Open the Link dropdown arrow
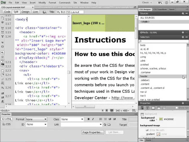189x142 pixels. pyautogui.click(x=100, y=124)
